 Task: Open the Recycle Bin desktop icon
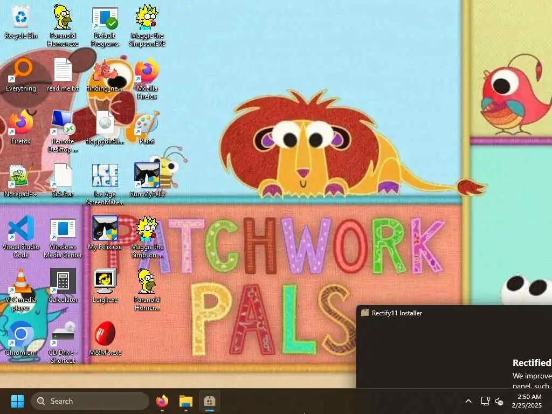(x=21, y=22)
